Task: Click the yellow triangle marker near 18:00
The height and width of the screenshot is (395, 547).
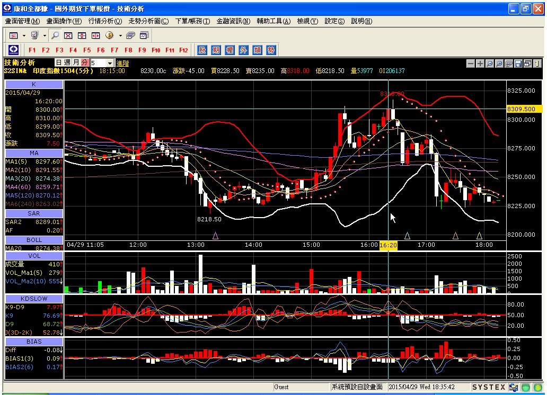Action: [479, 236]
